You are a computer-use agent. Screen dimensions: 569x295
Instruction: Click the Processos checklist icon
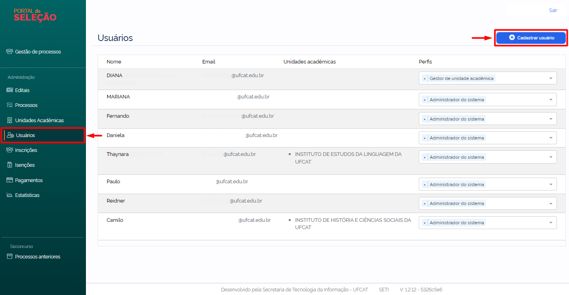point(10,105)
